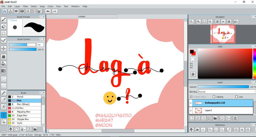Adjust the layer Opacity slider
This screenshot has height=137, width=256.
click(223, 87)
